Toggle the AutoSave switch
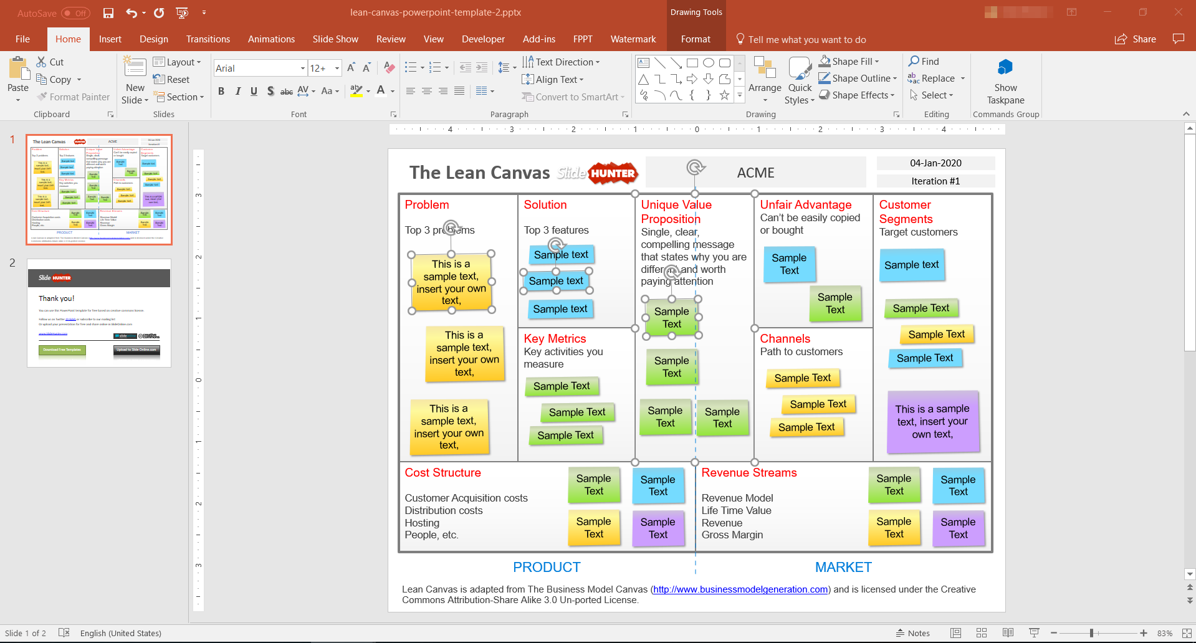This screenshot has width=1196, height=643. pyautogui.click(x=75, y=13)
